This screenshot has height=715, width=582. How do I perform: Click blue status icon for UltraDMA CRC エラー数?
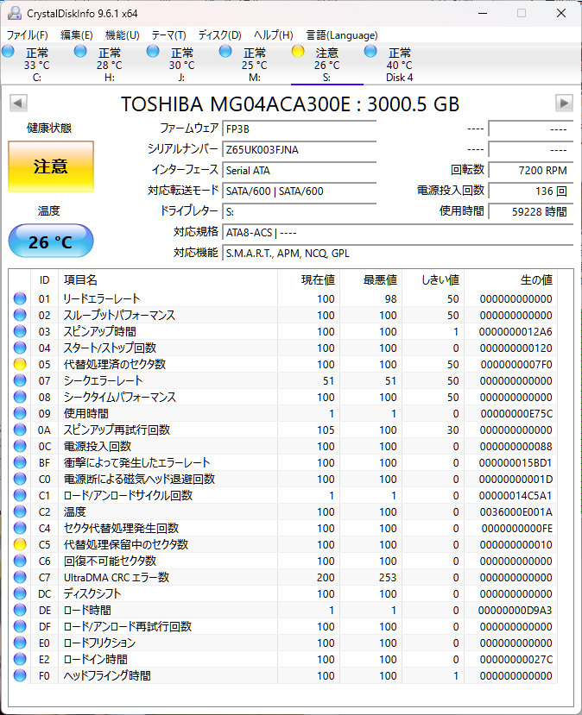pyautogui.click(x=20, y=577)
